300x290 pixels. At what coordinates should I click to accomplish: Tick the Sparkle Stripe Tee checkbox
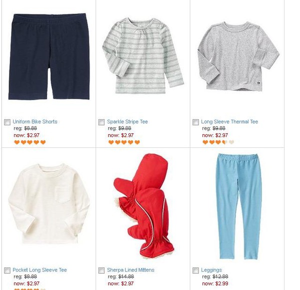(x=101, y=122)
